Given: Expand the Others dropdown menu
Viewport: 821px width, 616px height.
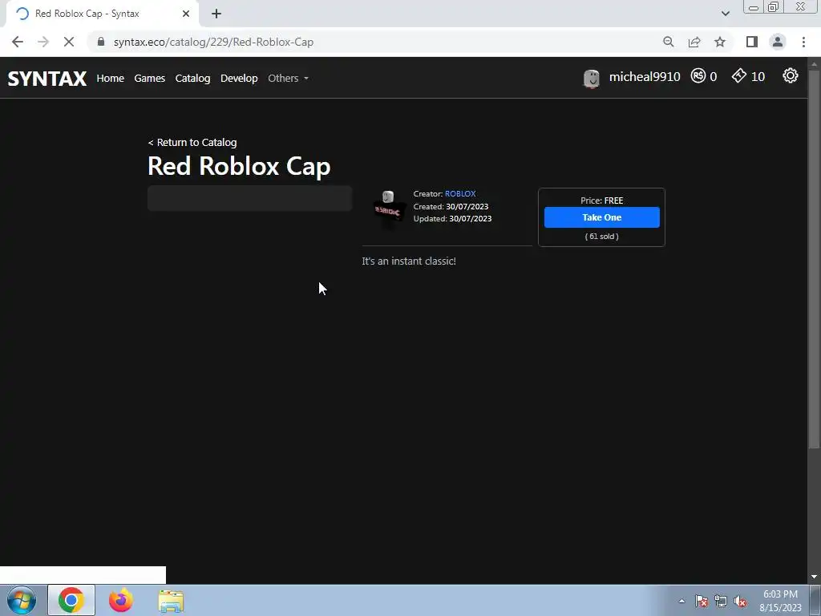Looking at the screenshot, I should point(288,78).
